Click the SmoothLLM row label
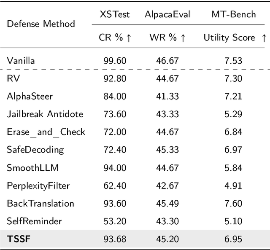 (x=32, y=168)
